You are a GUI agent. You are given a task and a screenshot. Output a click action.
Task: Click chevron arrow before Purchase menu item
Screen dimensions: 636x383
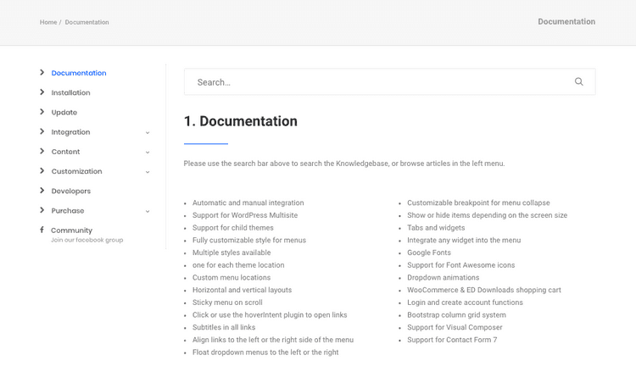point(42,210)
